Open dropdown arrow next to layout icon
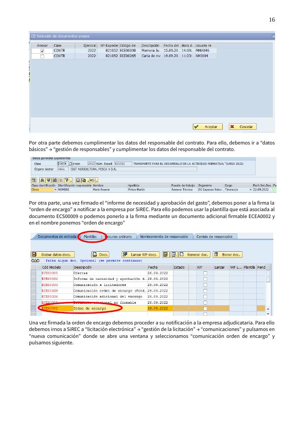This screenshot has height=430, width=304. click(x=96, y=180)
